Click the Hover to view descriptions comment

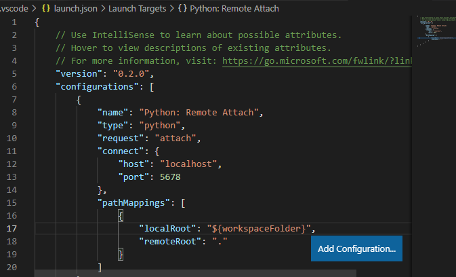coord(193,48)
